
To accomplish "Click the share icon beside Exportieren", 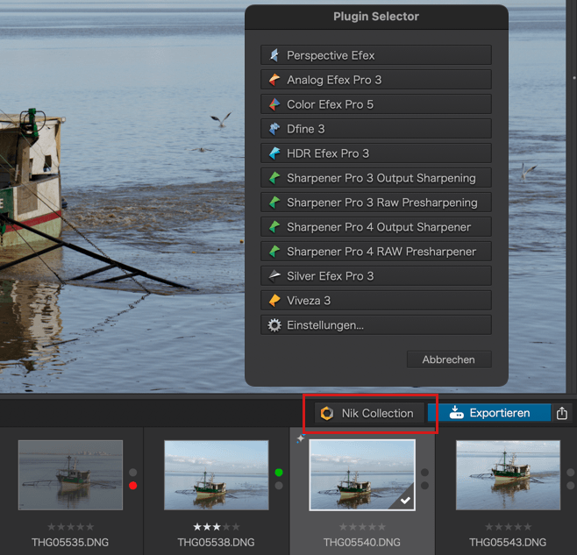I will (x=562, y=413).
